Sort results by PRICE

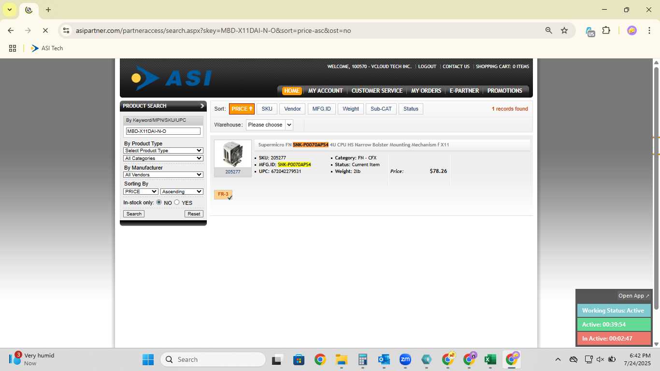pyautogui.click(x=242, y=109)
